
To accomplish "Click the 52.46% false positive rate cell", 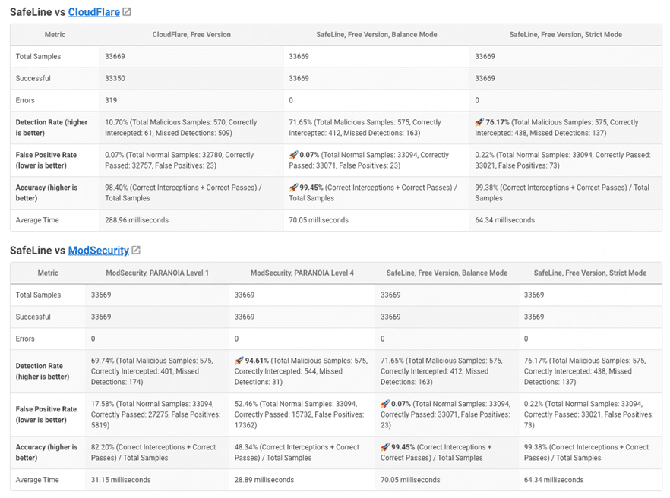I will pos(302,414).
